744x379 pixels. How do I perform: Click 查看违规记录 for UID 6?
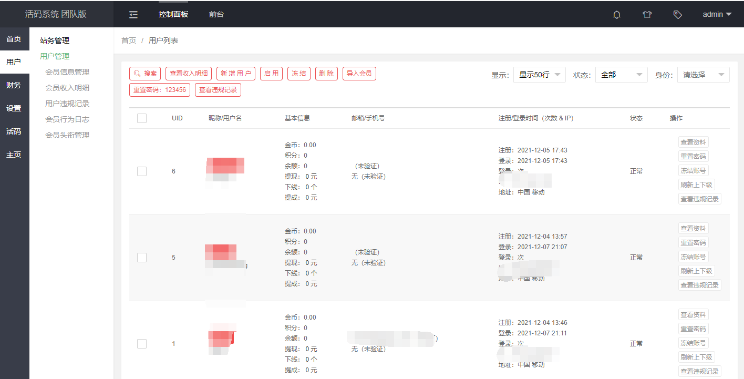pyautogui.click(x=700, y=199)
